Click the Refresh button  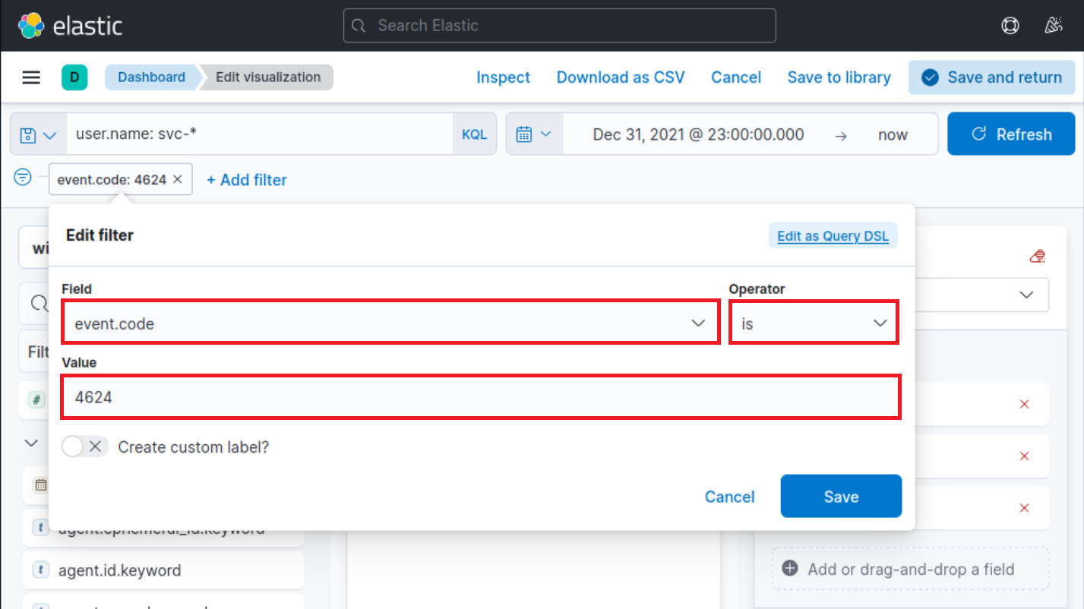(1011, 134)
